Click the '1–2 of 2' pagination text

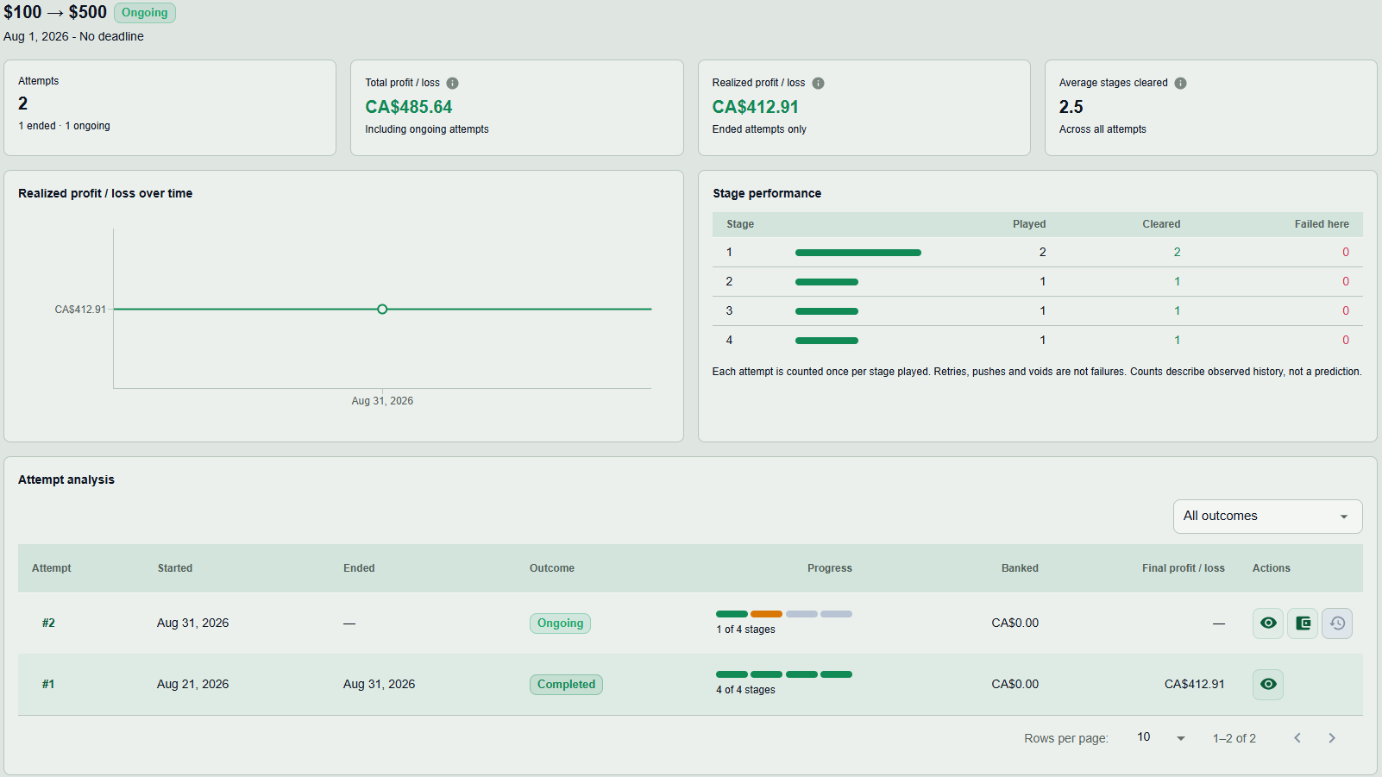1234,738
